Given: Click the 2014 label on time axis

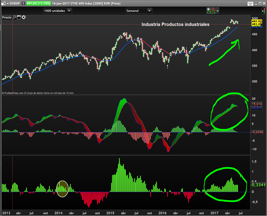Looking at the screenshot, I should coord(58,213).
